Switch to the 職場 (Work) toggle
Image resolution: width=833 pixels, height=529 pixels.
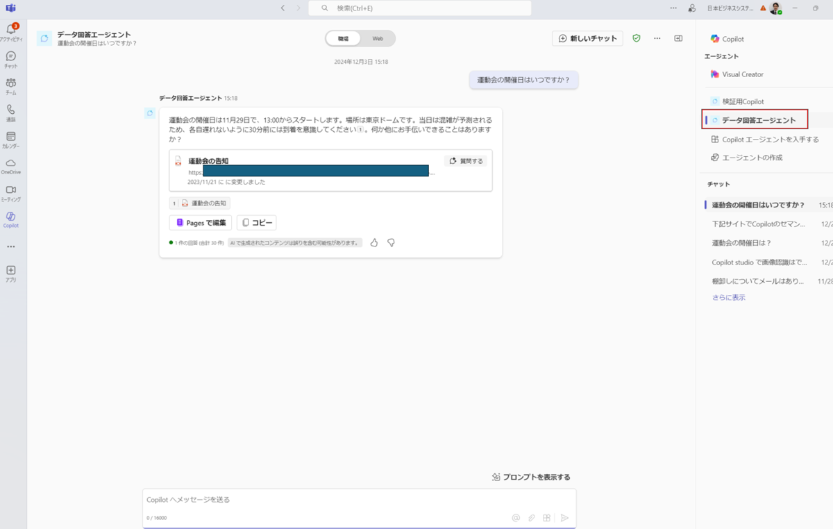coord(343,38)
